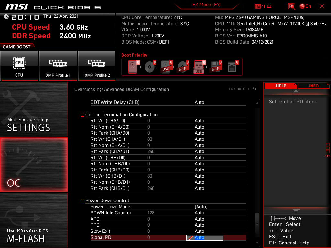Screen dimensions: 331x248
Task: Select the APD setting row
Action: 168,219
